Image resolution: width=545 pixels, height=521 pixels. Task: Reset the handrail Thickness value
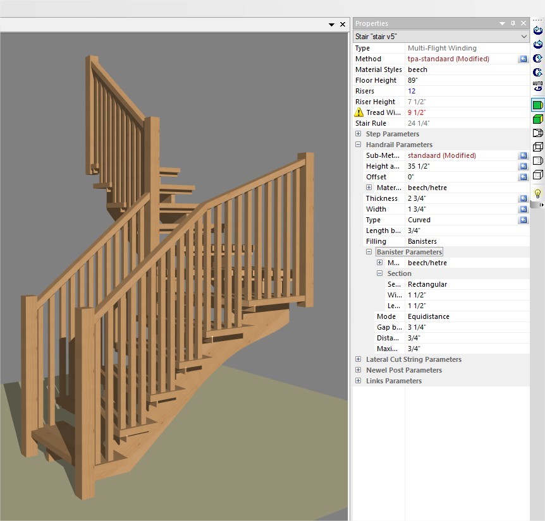point(523,198)
